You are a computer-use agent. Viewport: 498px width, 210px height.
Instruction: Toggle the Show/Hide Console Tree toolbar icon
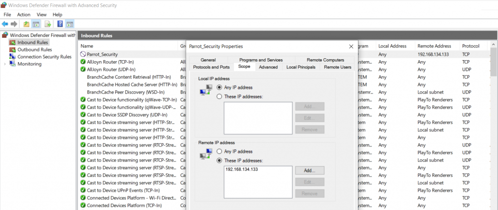36,24
